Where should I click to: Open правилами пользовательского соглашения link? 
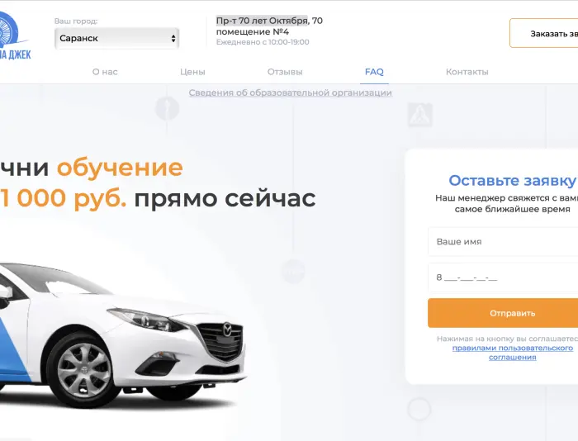click(x=513, y=353)
